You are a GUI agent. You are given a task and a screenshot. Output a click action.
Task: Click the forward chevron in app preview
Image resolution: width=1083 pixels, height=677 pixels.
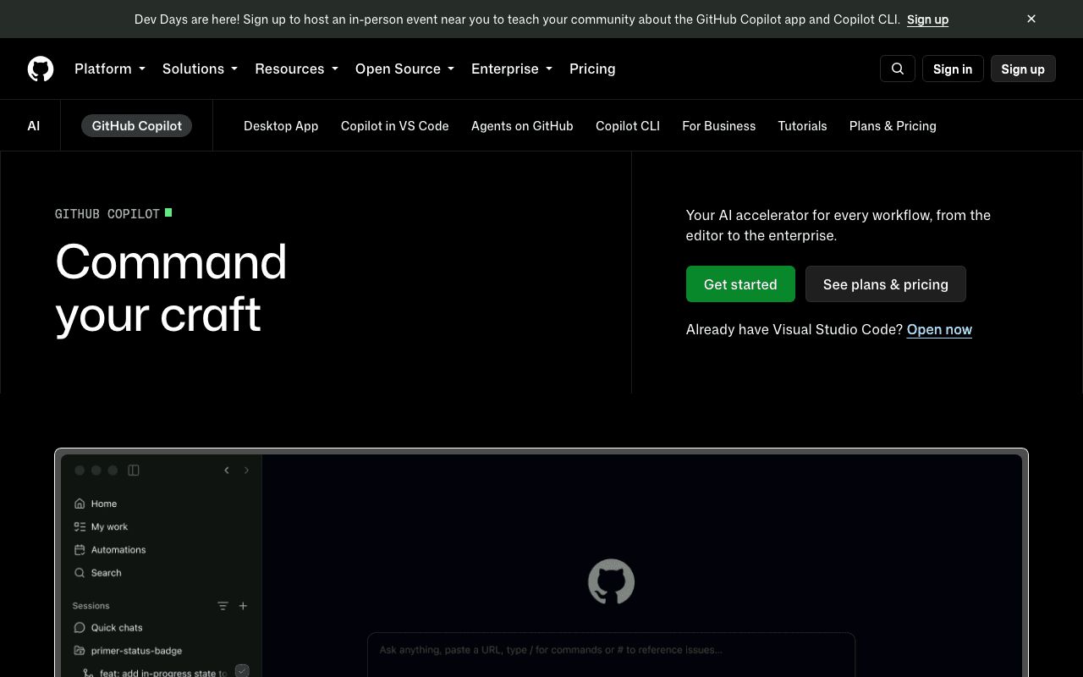click(x=246, y=471)
